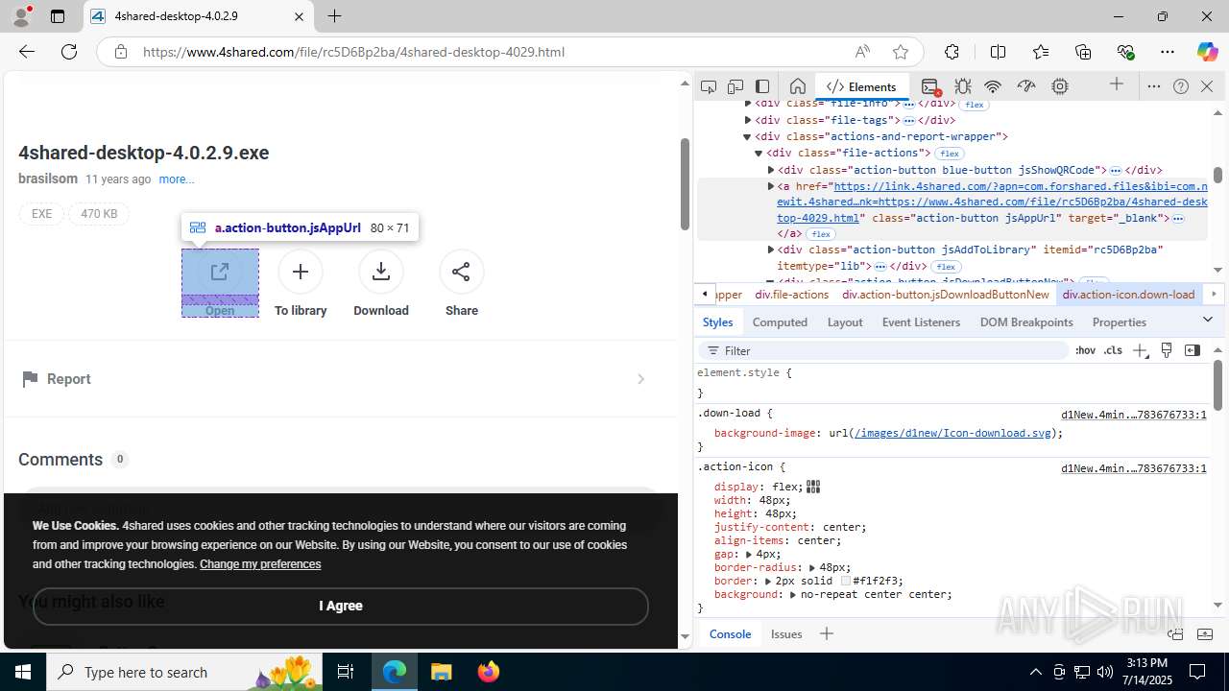Show more Styles pane tabs chevron
This screenshot has height=691, width=1229.
pos(1208,320)
